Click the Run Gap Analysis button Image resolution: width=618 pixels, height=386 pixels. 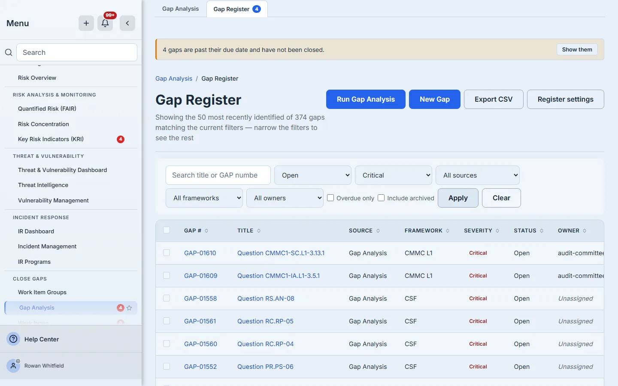tap(366, 100)
